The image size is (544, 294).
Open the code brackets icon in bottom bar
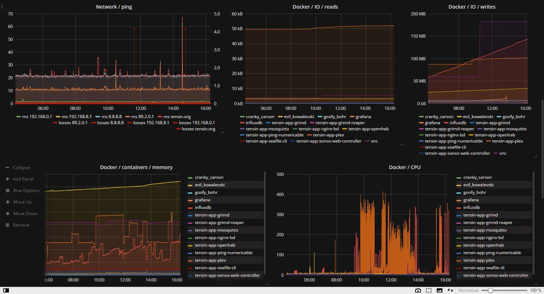tap(450, 290)
